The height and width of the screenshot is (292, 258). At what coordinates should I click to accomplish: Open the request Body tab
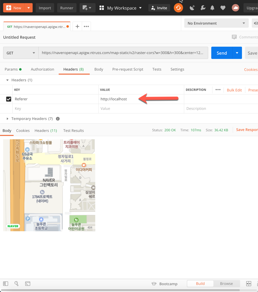99,69
